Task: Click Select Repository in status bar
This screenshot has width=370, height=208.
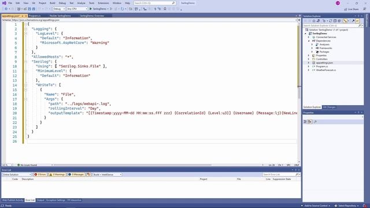Action: pyautogui.click(x=347, y=206)
